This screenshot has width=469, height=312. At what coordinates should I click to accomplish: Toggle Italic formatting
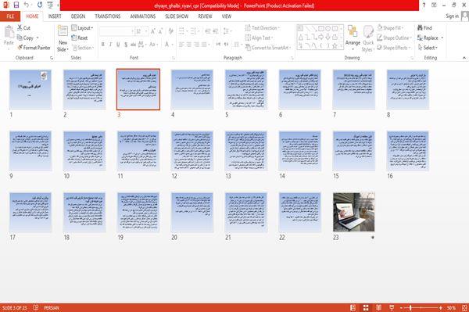(x=110, y=45)
